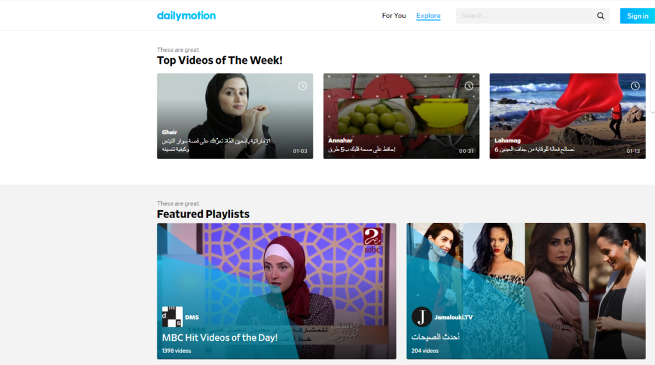Click the Jamalouki.TV channel avatar
Viewport: 655px width, 365px height.
[422, 317]
